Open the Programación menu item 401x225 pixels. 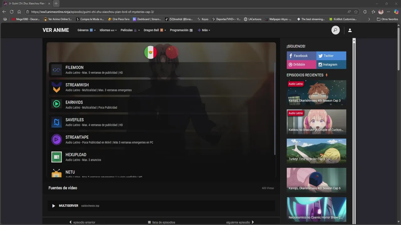[181, 30]
